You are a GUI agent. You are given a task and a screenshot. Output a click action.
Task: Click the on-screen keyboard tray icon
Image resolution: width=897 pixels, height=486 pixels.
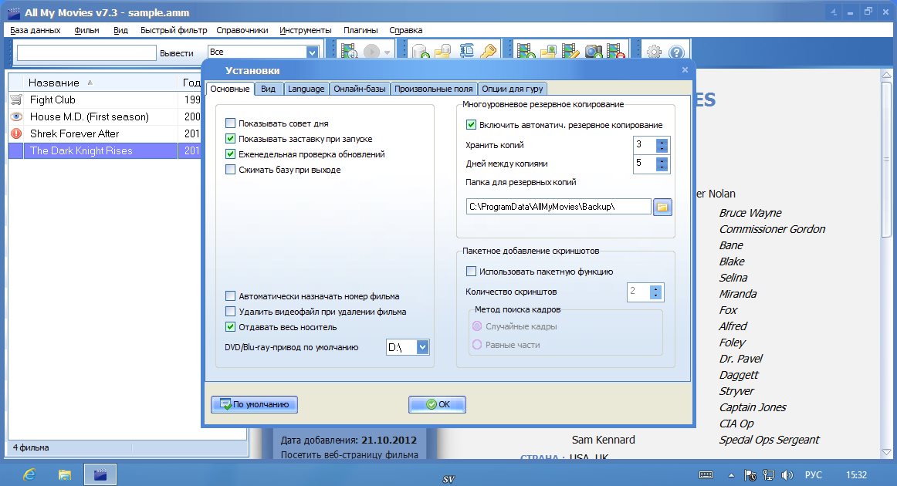706,475
